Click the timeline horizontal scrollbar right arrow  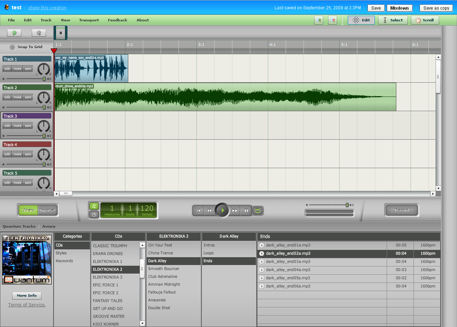tap(433, 194)
